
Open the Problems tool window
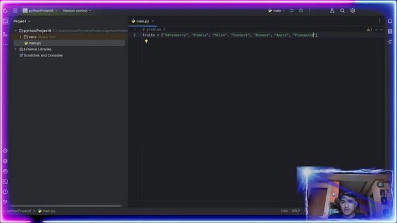pyautogui.click(x=5, y=192)
